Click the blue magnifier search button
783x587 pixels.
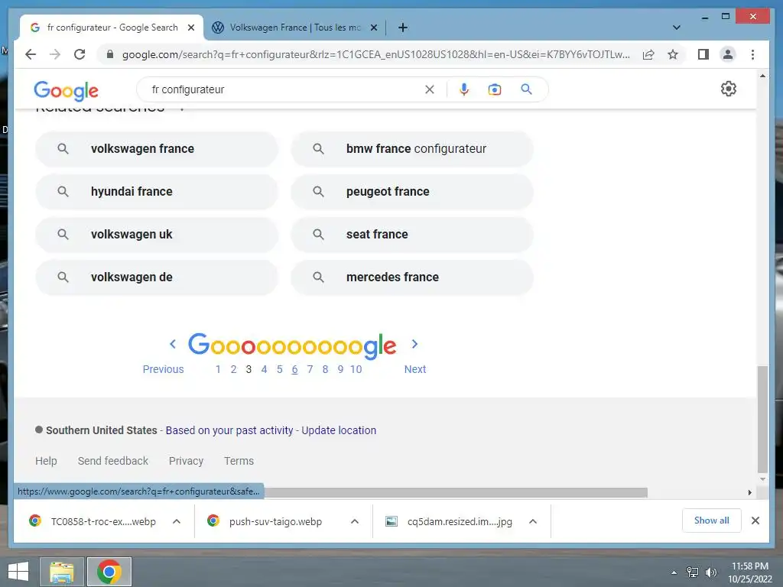pos(526,89)
